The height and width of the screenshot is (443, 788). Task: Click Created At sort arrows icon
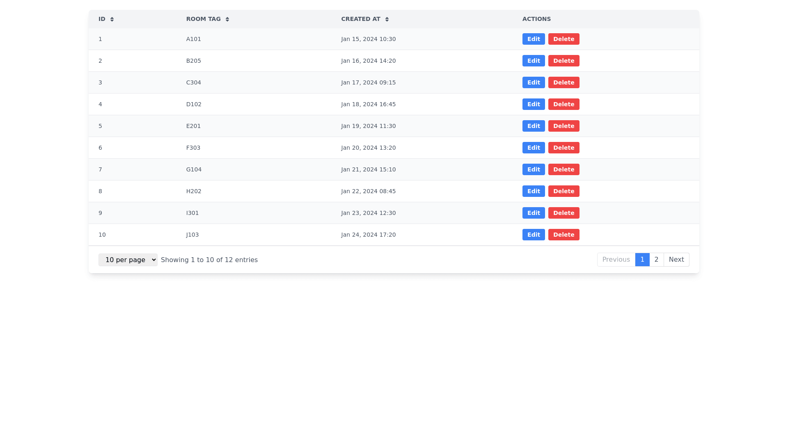point(387,19)
